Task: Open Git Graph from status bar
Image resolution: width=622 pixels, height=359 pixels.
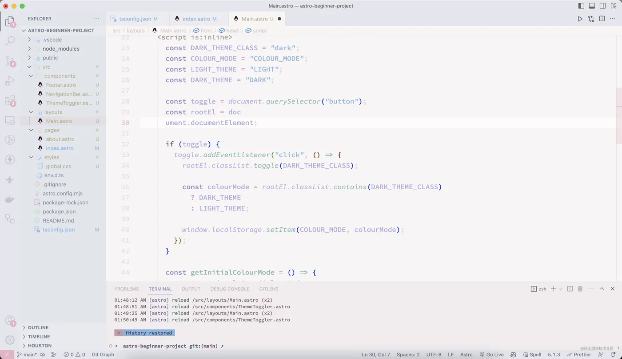Action: (103, 355)
